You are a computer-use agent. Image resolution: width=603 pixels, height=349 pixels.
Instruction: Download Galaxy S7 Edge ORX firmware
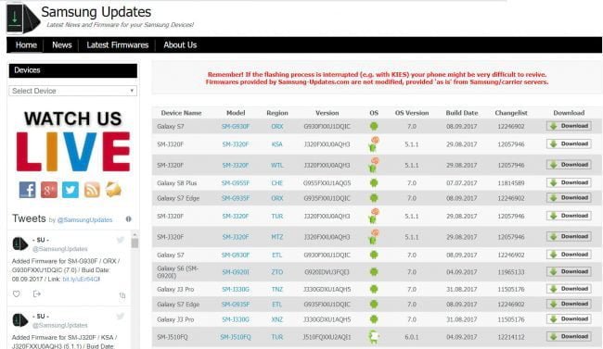coord(569,198)
